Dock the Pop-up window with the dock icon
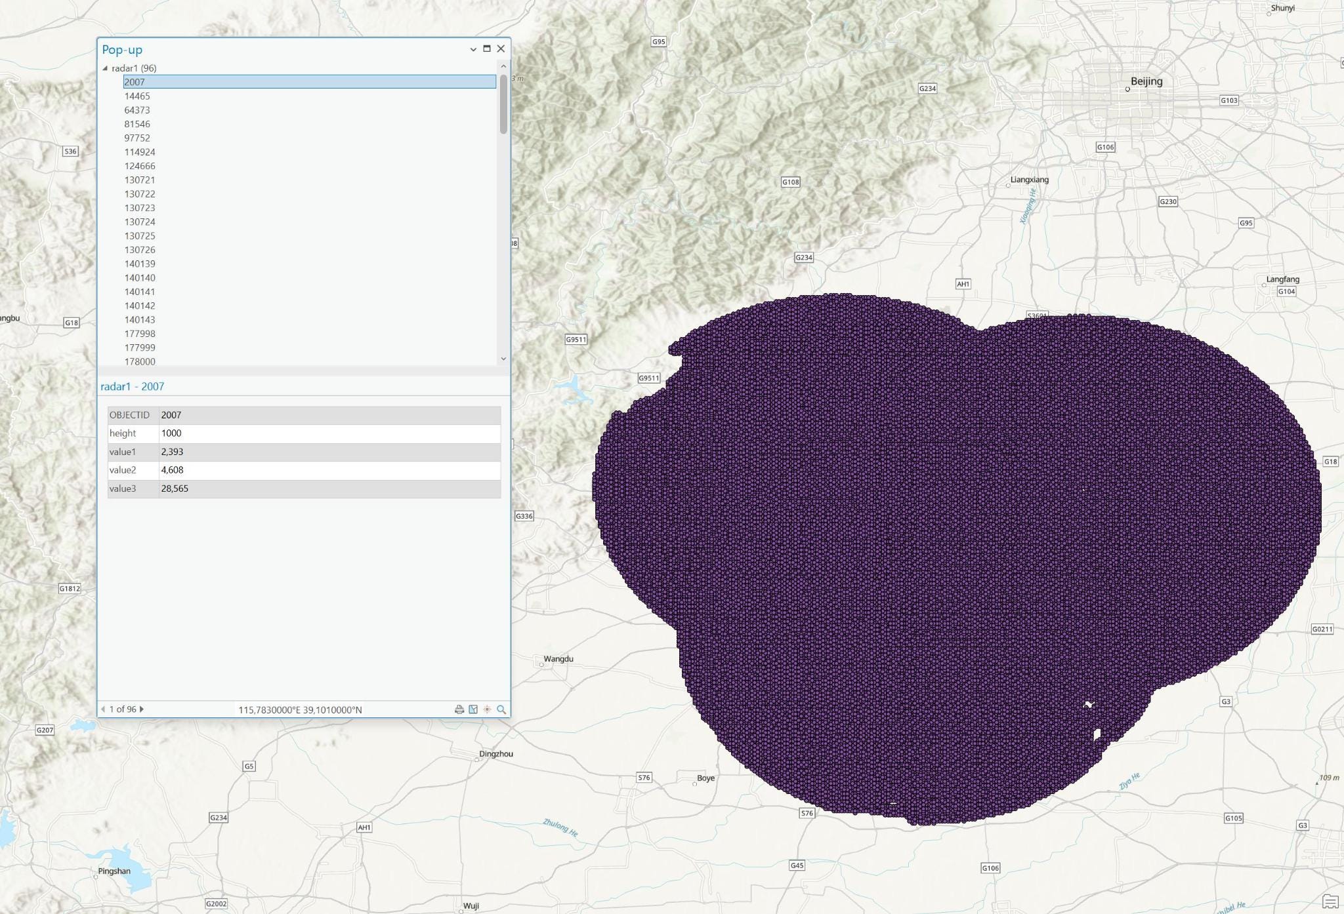 point(487,49)
